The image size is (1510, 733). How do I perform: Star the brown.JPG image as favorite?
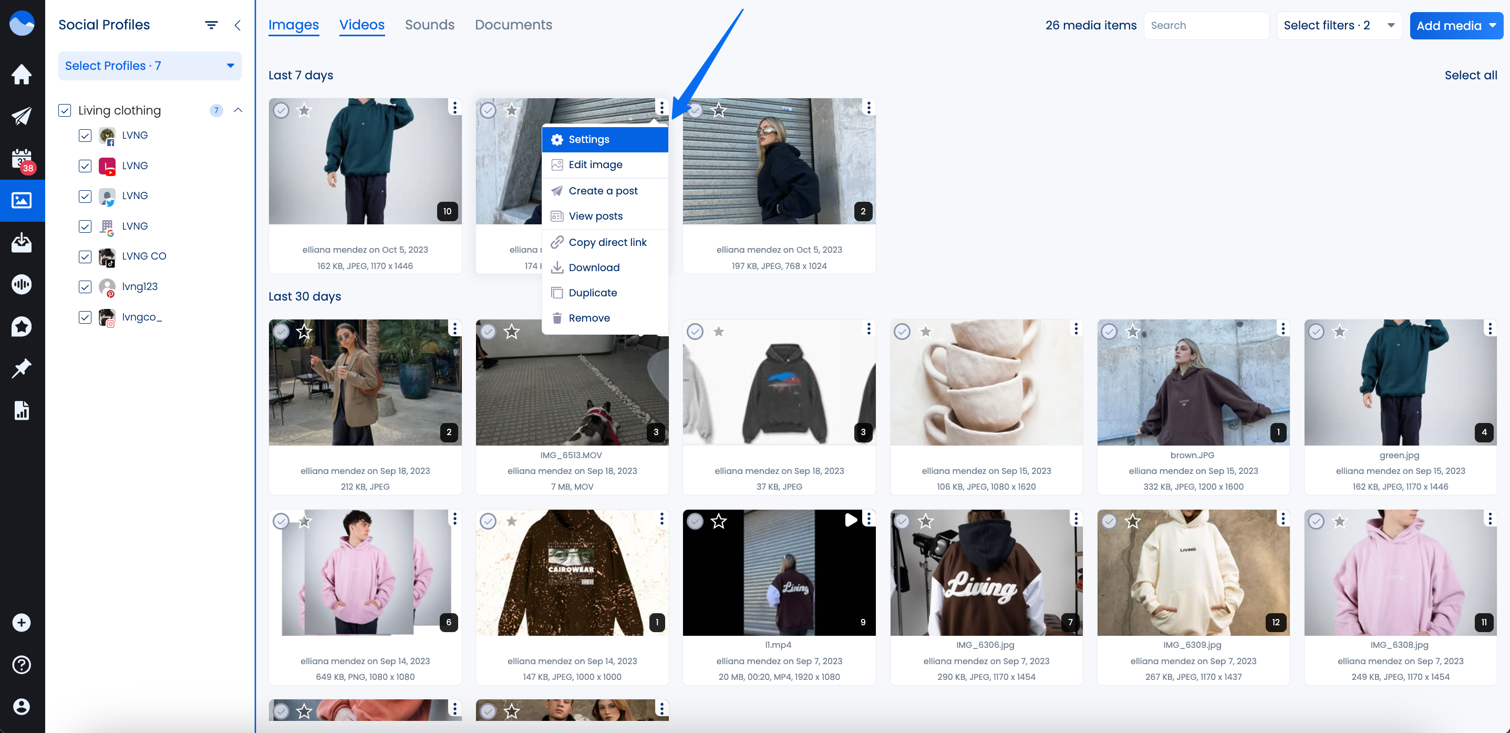[1133, 332]
